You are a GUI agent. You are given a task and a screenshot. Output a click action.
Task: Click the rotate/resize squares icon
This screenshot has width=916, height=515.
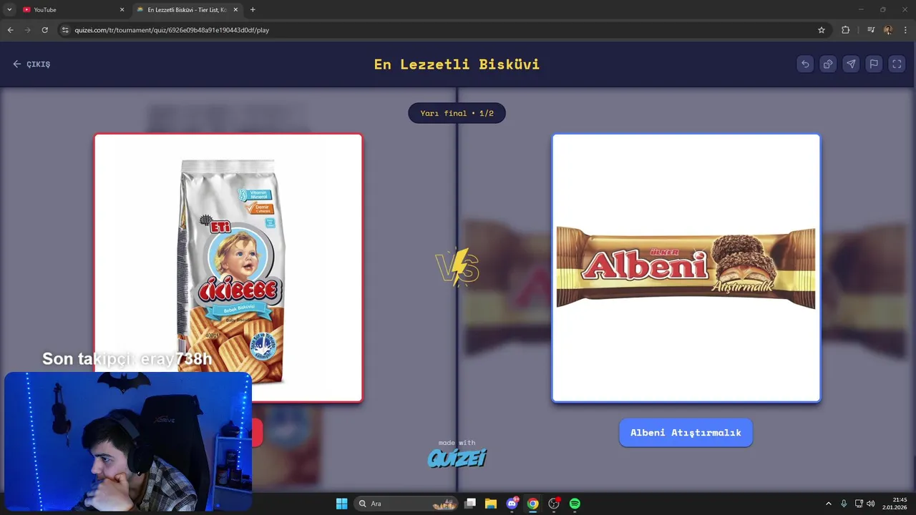coord(828,64)
